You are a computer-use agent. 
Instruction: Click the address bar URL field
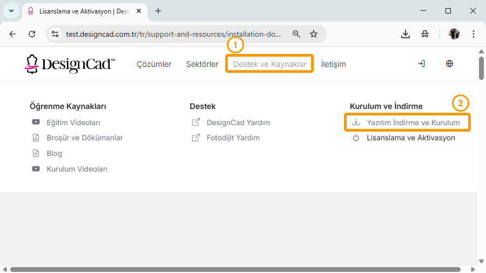pyautogui.click(x=173, y=34)
